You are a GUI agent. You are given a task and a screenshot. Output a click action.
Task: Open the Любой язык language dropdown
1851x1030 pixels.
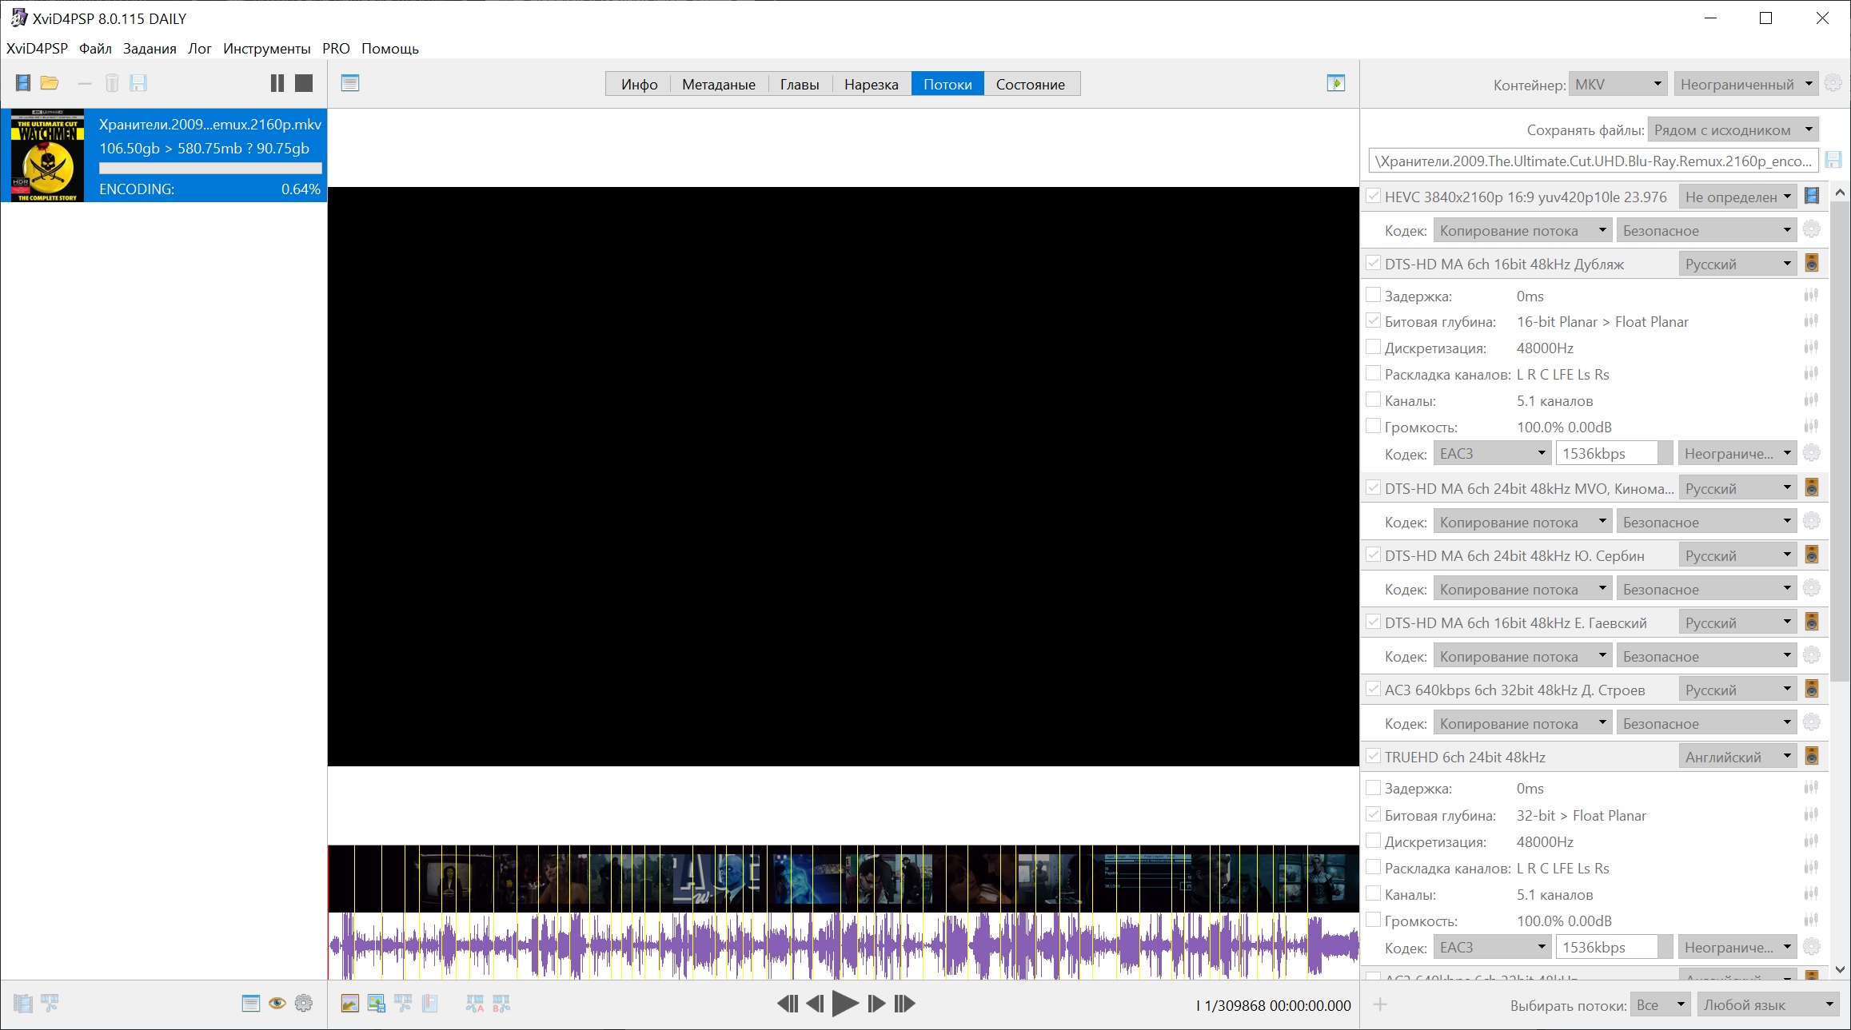click(1768, 1005)
